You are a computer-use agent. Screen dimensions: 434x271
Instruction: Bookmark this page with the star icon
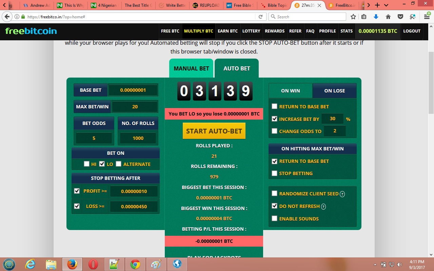coord(353,17)
